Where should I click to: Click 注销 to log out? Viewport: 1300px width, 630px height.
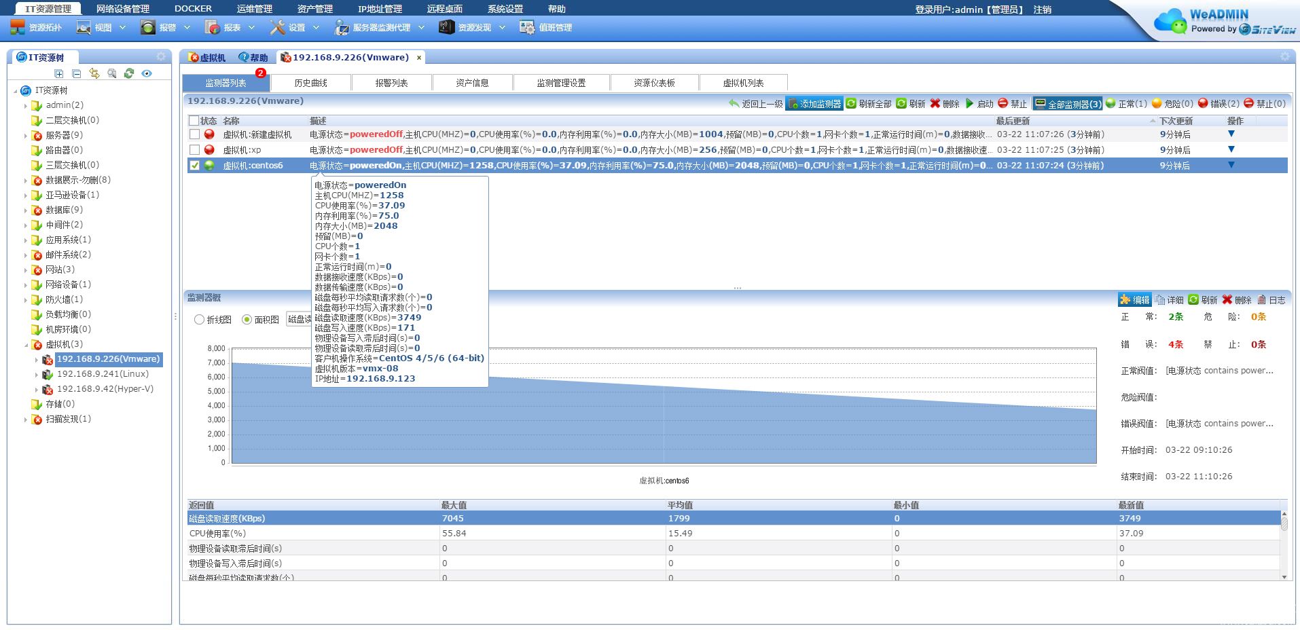[1043, 10]
